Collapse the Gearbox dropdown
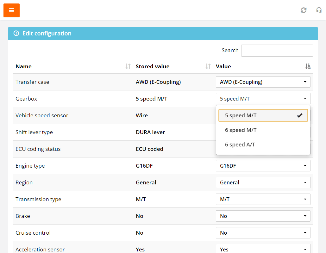326x253 pixels. [x=263, y=99]
